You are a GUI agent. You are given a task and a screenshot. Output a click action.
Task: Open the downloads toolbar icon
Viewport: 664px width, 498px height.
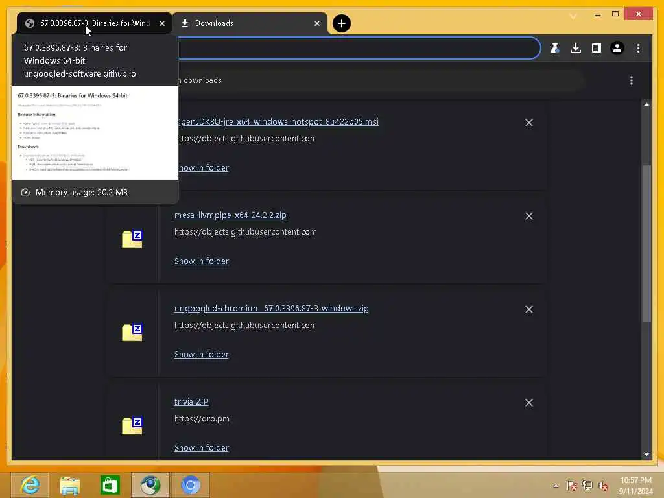coord(576,48)
